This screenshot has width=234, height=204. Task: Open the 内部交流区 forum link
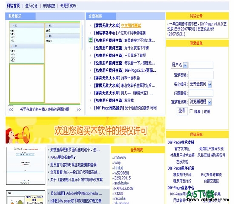pyautogui.click(x=211, y=181)
